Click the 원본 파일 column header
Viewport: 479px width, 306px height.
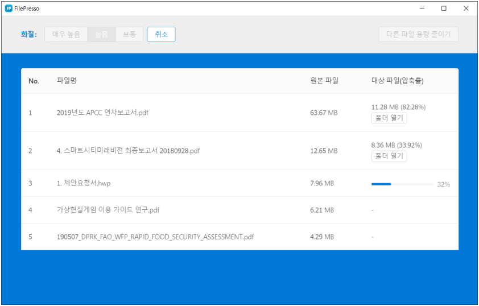[324, 81]
